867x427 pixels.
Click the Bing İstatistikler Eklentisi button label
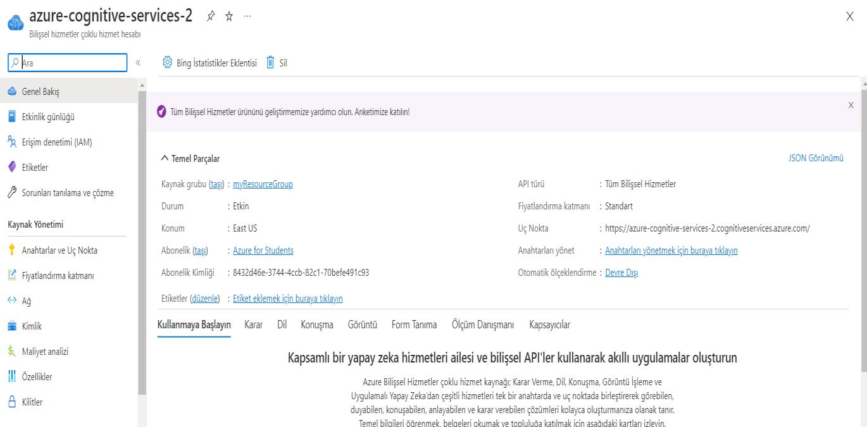click(x=216, y=63)
